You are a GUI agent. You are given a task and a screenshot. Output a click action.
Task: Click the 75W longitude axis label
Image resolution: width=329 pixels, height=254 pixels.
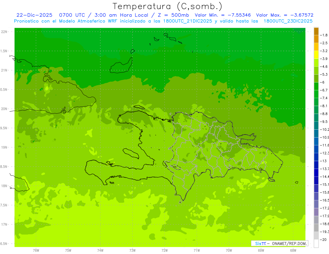click(68, 250)
